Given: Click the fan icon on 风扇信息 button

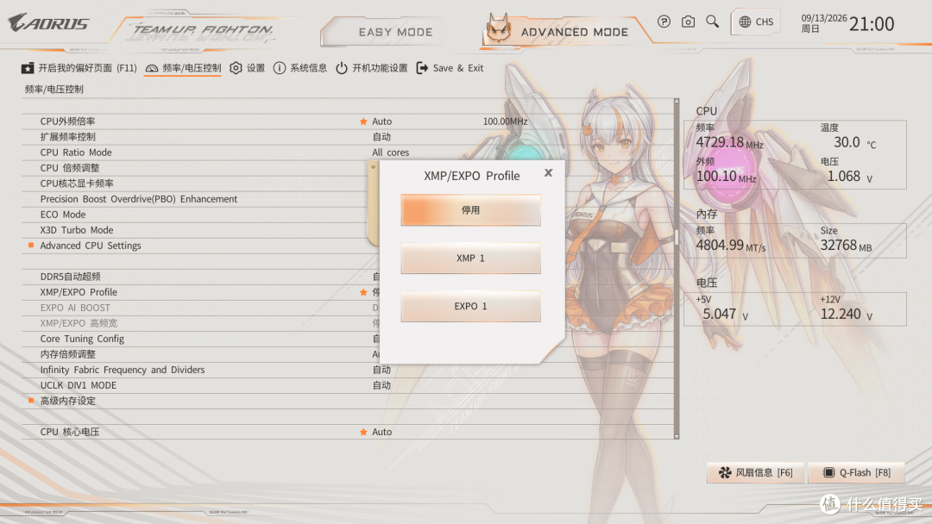Looking at the screenshot, I should (x=725, y=472).
